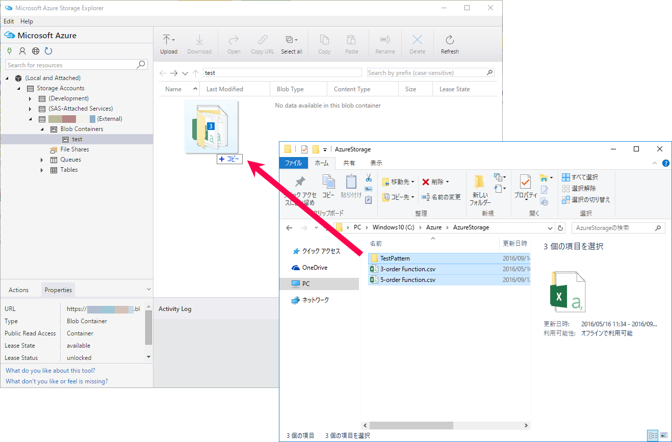Open the ファイル tab in File Explorer
Viewport: 672px width, 442px height.
point(293,163)
